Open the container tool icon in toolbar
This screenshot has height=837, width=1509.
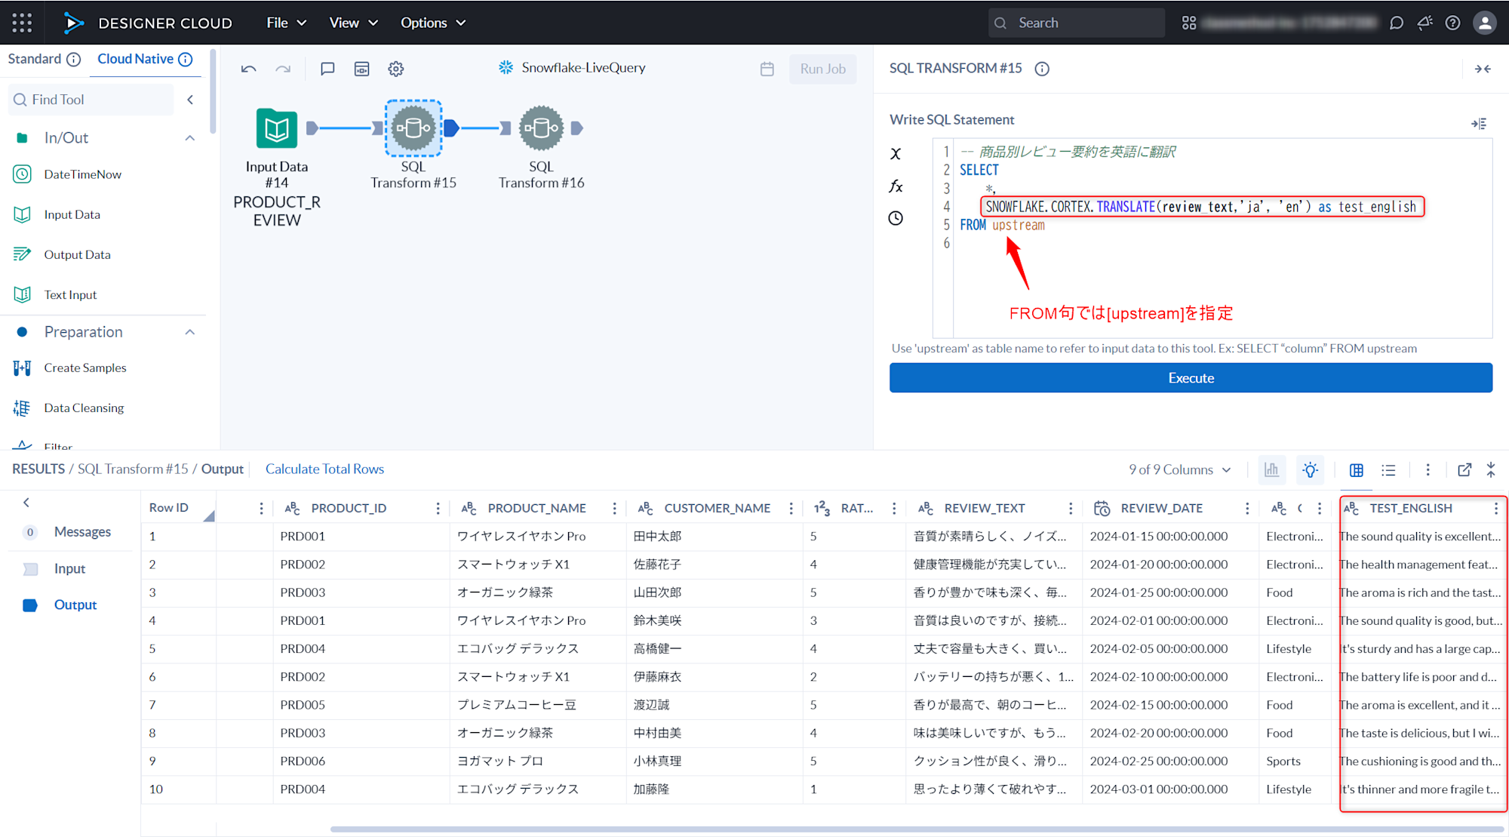[362, 69]
